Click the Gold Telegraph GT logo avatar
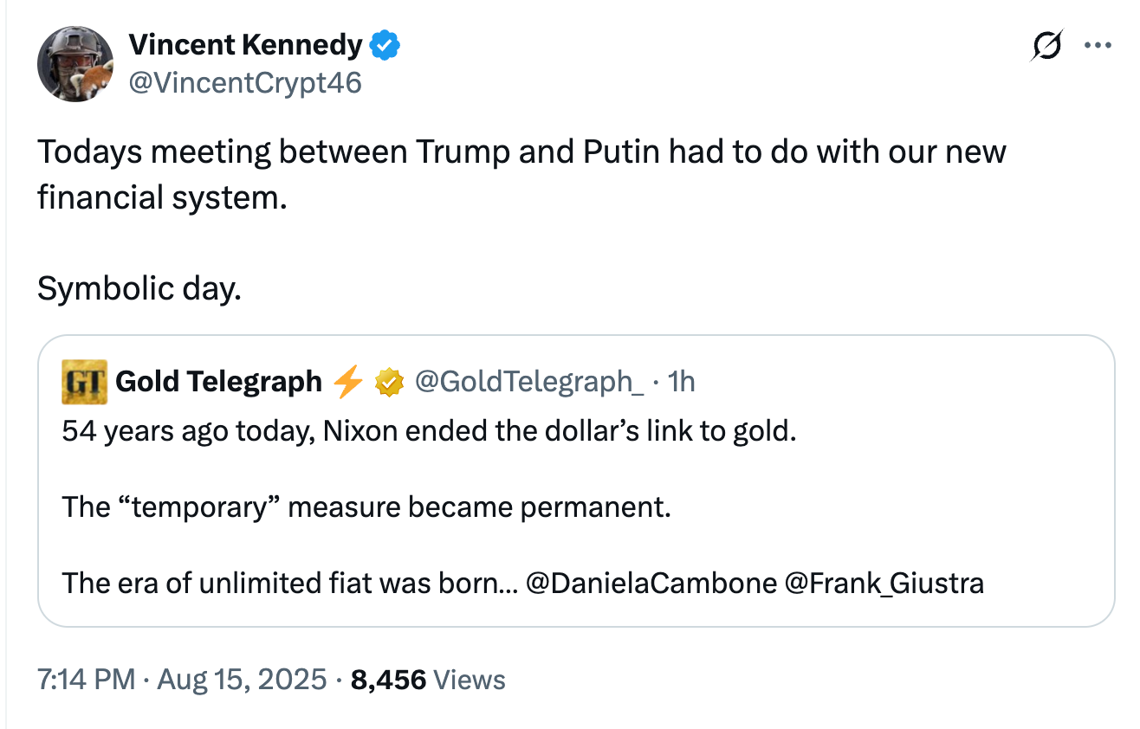1140x729 pixels. (84, 381)
